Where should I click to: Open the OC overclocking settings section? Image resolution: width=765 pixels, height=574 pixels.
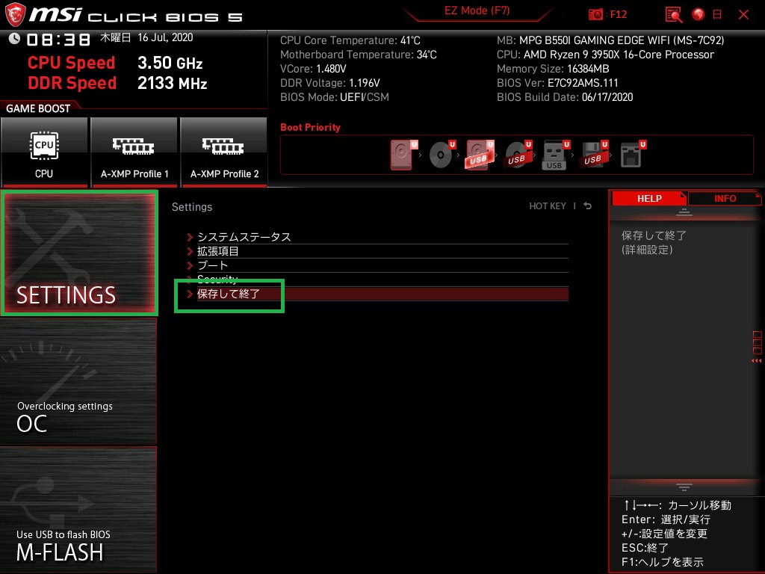click(x=78, y=381)
